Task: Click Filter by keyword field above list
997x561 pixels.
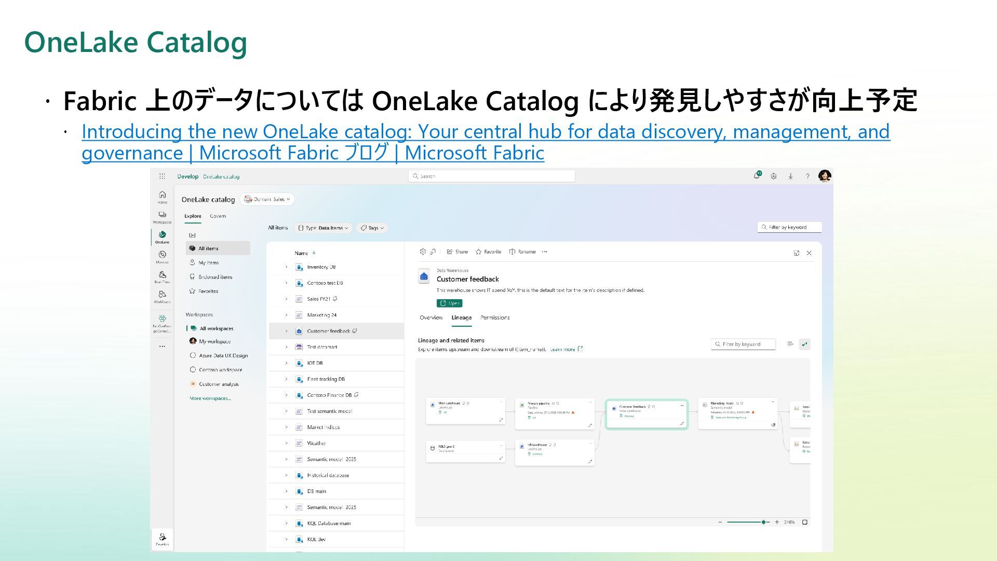Action: coord(789,227)
